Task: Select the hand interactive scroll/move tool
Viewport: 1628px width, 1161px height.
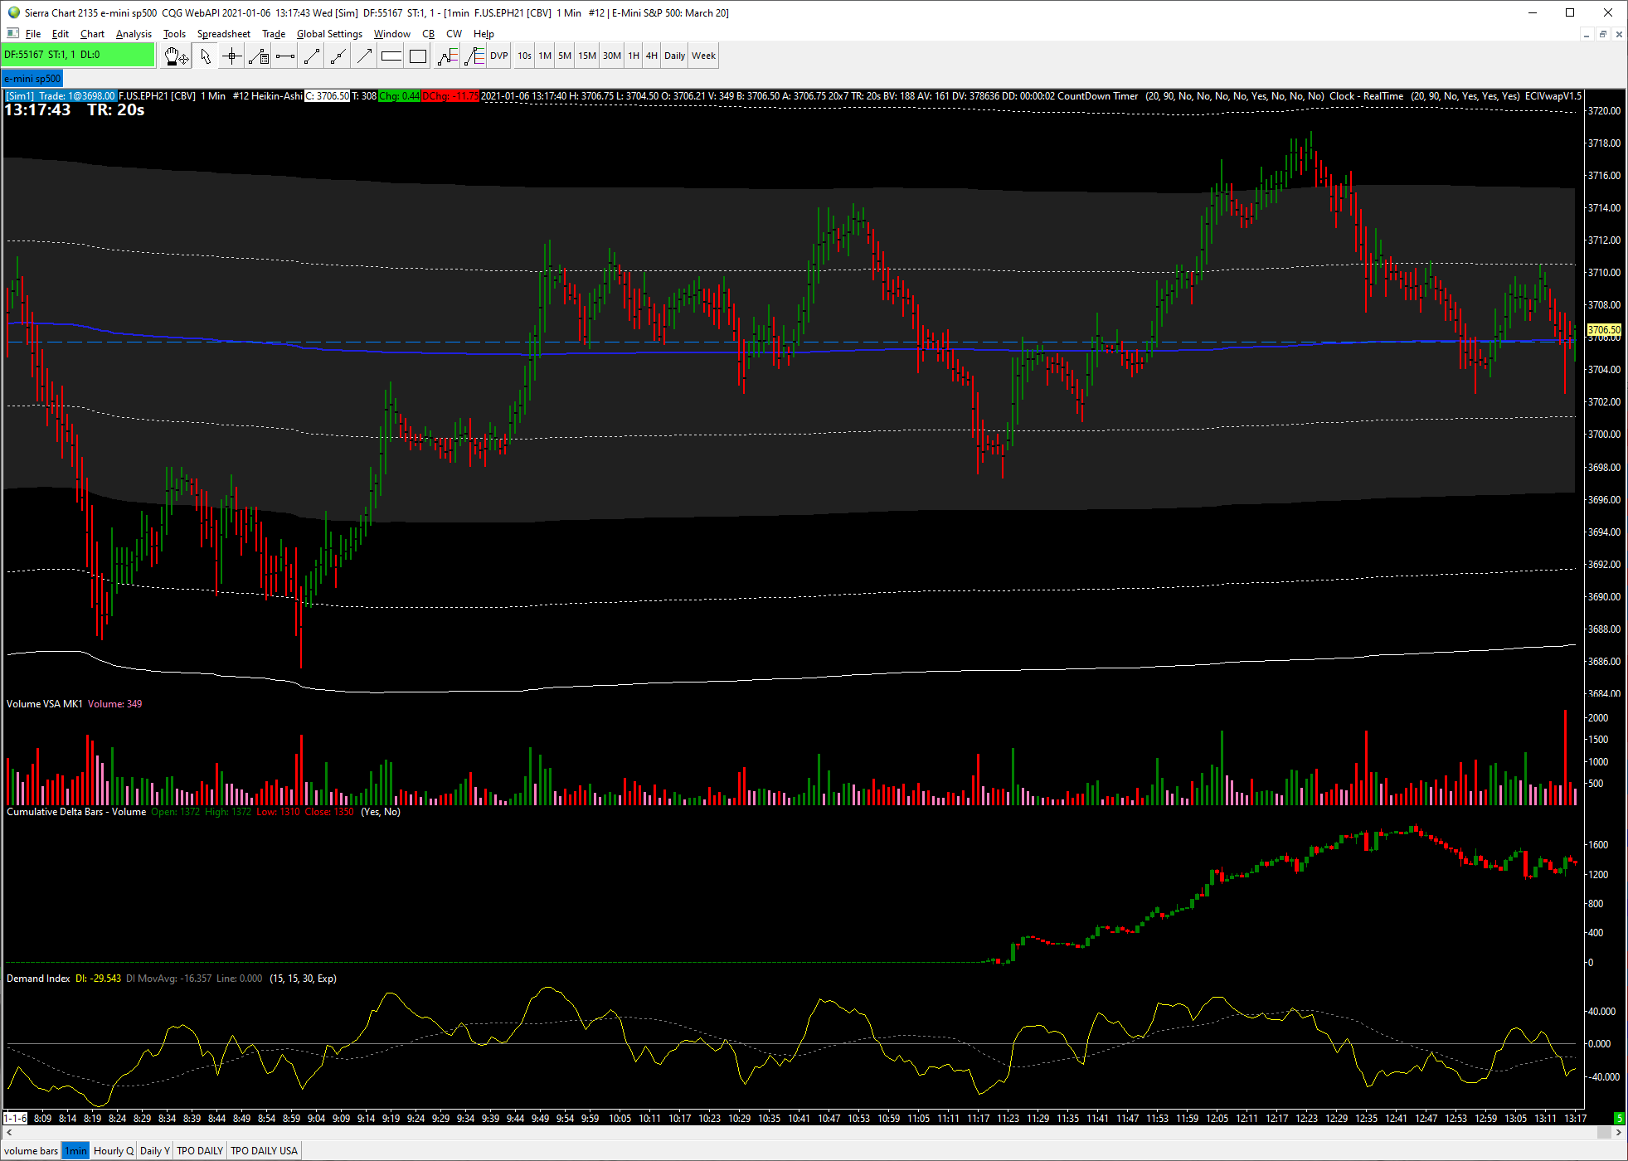Action: pos(177,56)
